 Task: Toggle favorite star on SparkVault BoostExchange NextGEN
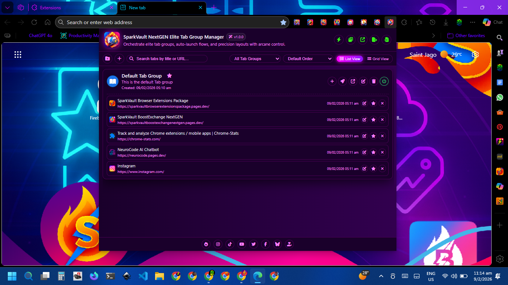point(373,120)
